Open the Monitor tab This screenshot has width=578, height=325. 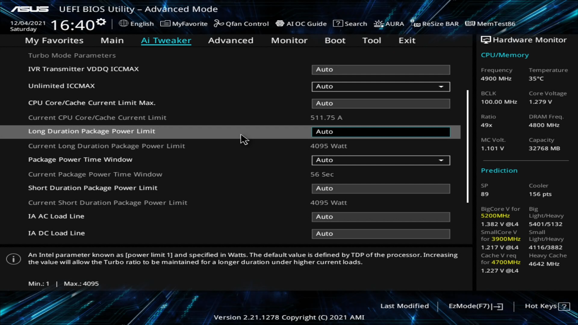289,41
